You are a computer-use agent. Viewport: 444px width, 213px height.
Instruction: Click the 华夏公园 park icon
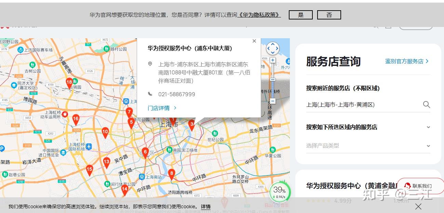point(272,150)
